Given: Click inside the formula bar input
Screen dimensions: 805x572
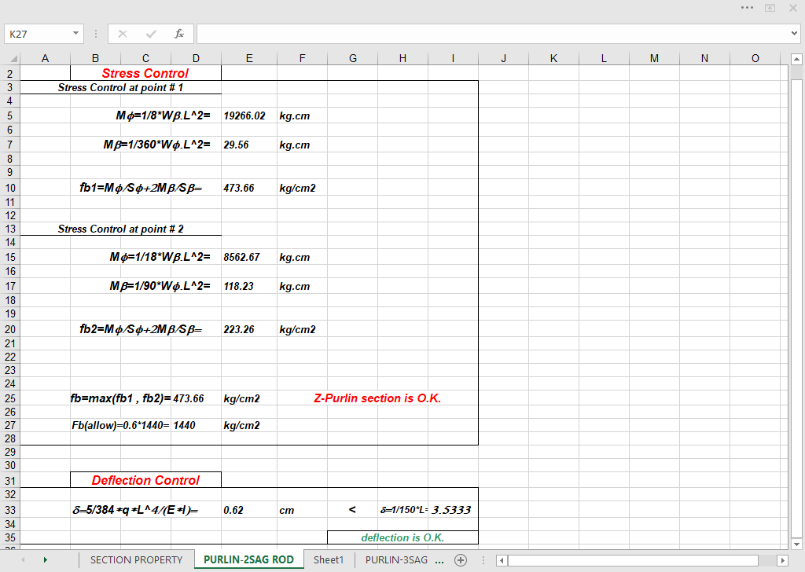Looking at the screenshot, I should [493, 34].
